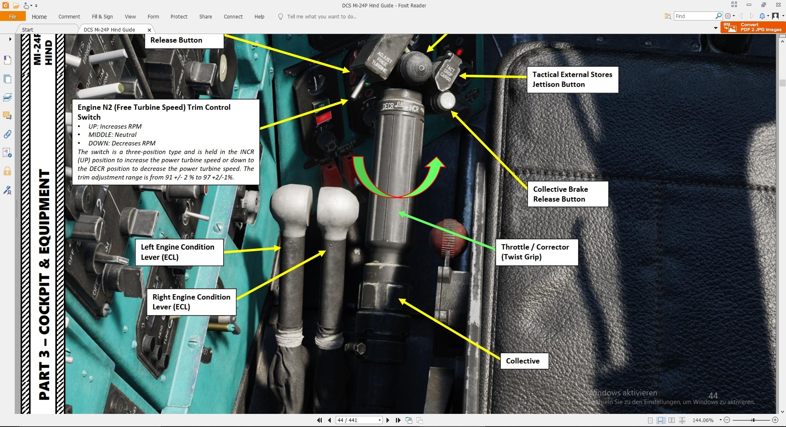This screenshot has width=786, height=427.
Task: Open the attachments paperclip panel
Action: tap(7, 134)
